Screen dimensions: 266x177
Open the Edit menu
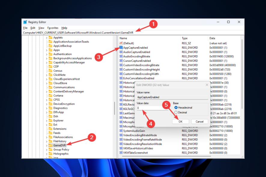(x=33, y=28)
